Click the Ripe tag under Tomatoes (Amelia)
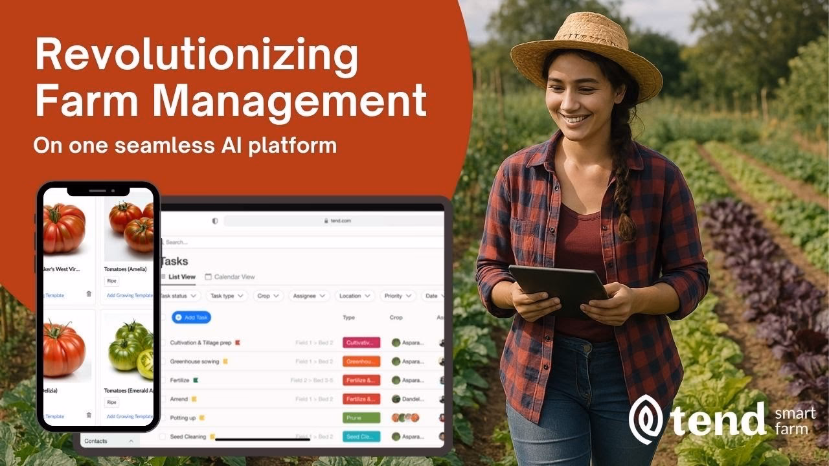The width and height of the screenshot is (829, 466). click(x=112, y=281)
